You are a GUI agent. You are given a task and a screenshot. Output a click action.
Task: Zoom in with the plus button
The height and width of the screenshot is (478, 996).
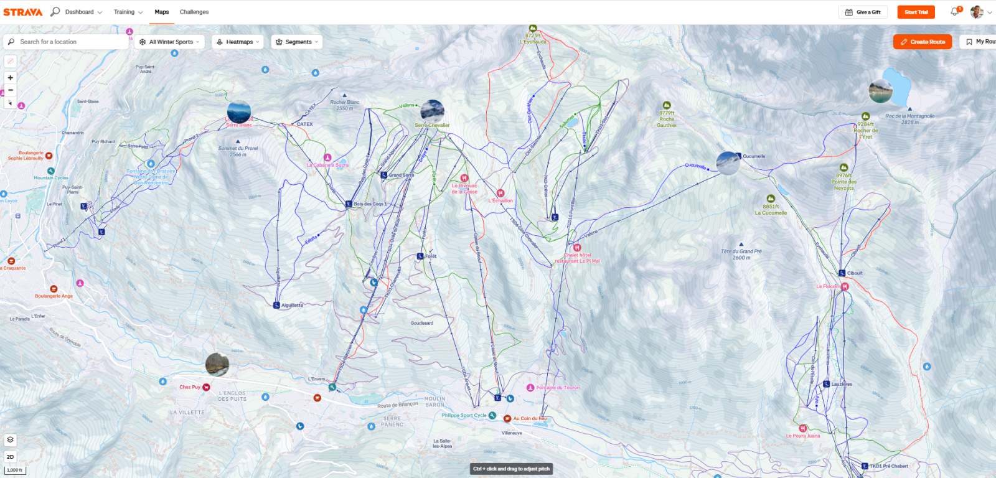[10, 78]
